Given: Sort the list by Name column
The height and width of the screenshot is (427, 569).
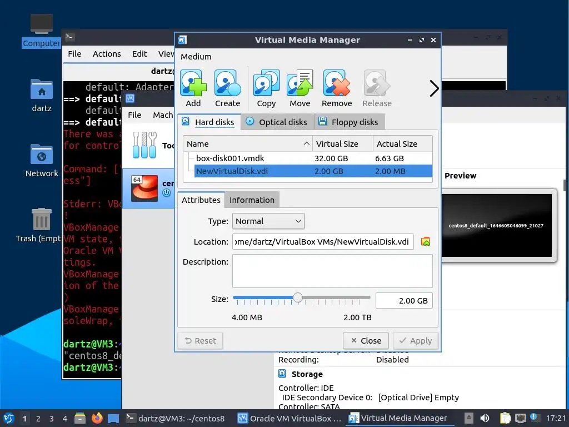Looking at the screenshot, I should pos(248,144).
